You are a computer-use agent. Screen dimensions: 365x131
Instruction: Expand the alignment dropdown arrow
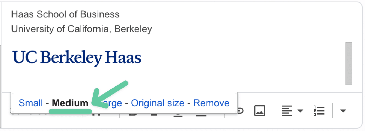click(300, 111)
